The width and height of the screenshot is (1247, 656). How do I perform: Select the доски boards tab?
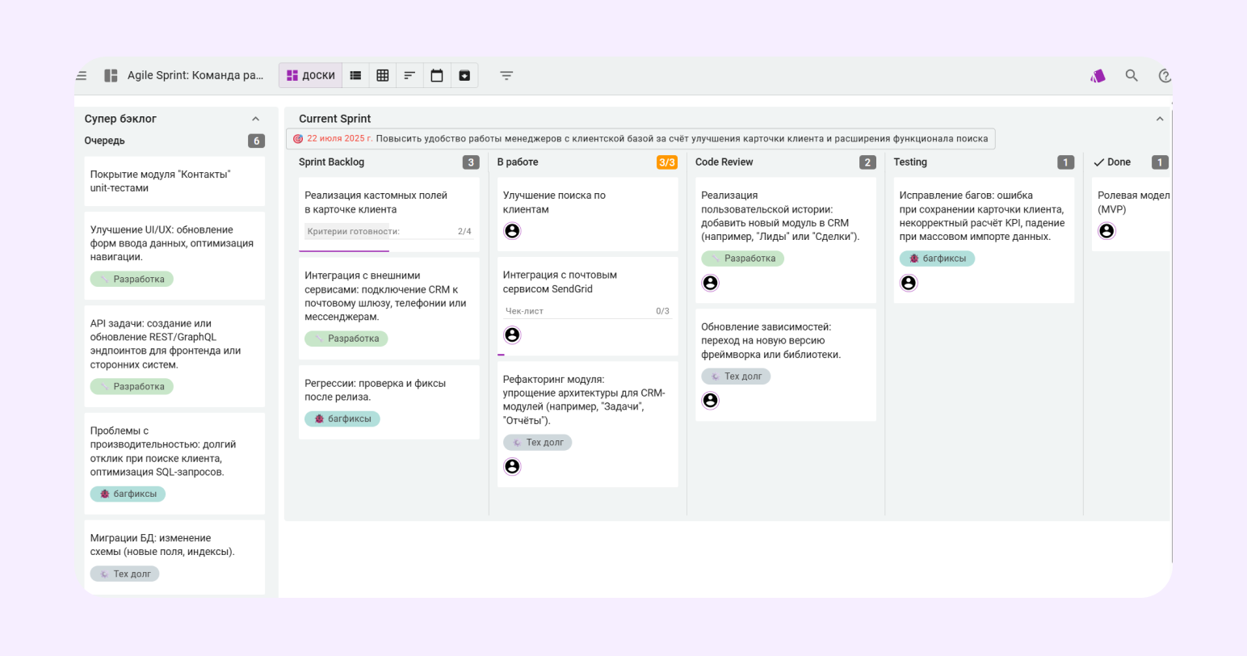tap(311, 76)
